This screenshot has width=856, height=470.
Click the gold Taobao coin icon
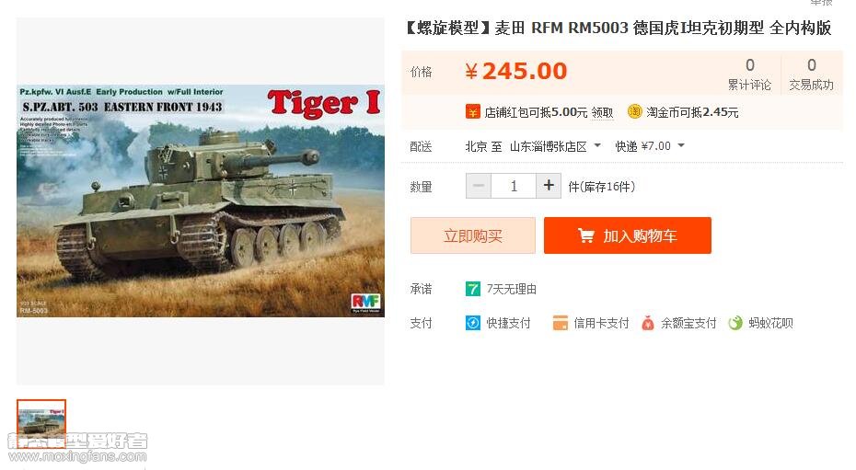[634, 112]
